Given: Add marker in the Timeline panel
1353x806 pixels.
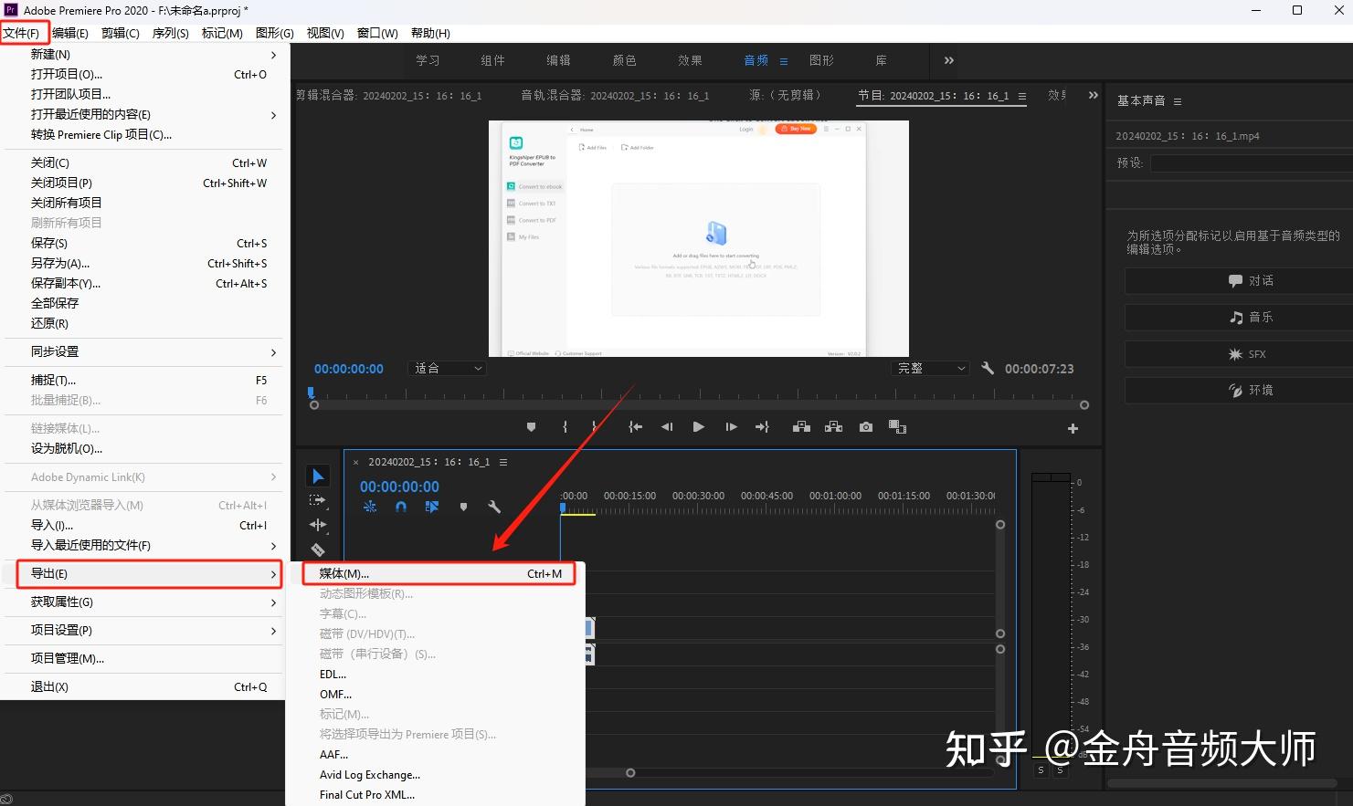Looking at the screenshot, I should (463, 507).
